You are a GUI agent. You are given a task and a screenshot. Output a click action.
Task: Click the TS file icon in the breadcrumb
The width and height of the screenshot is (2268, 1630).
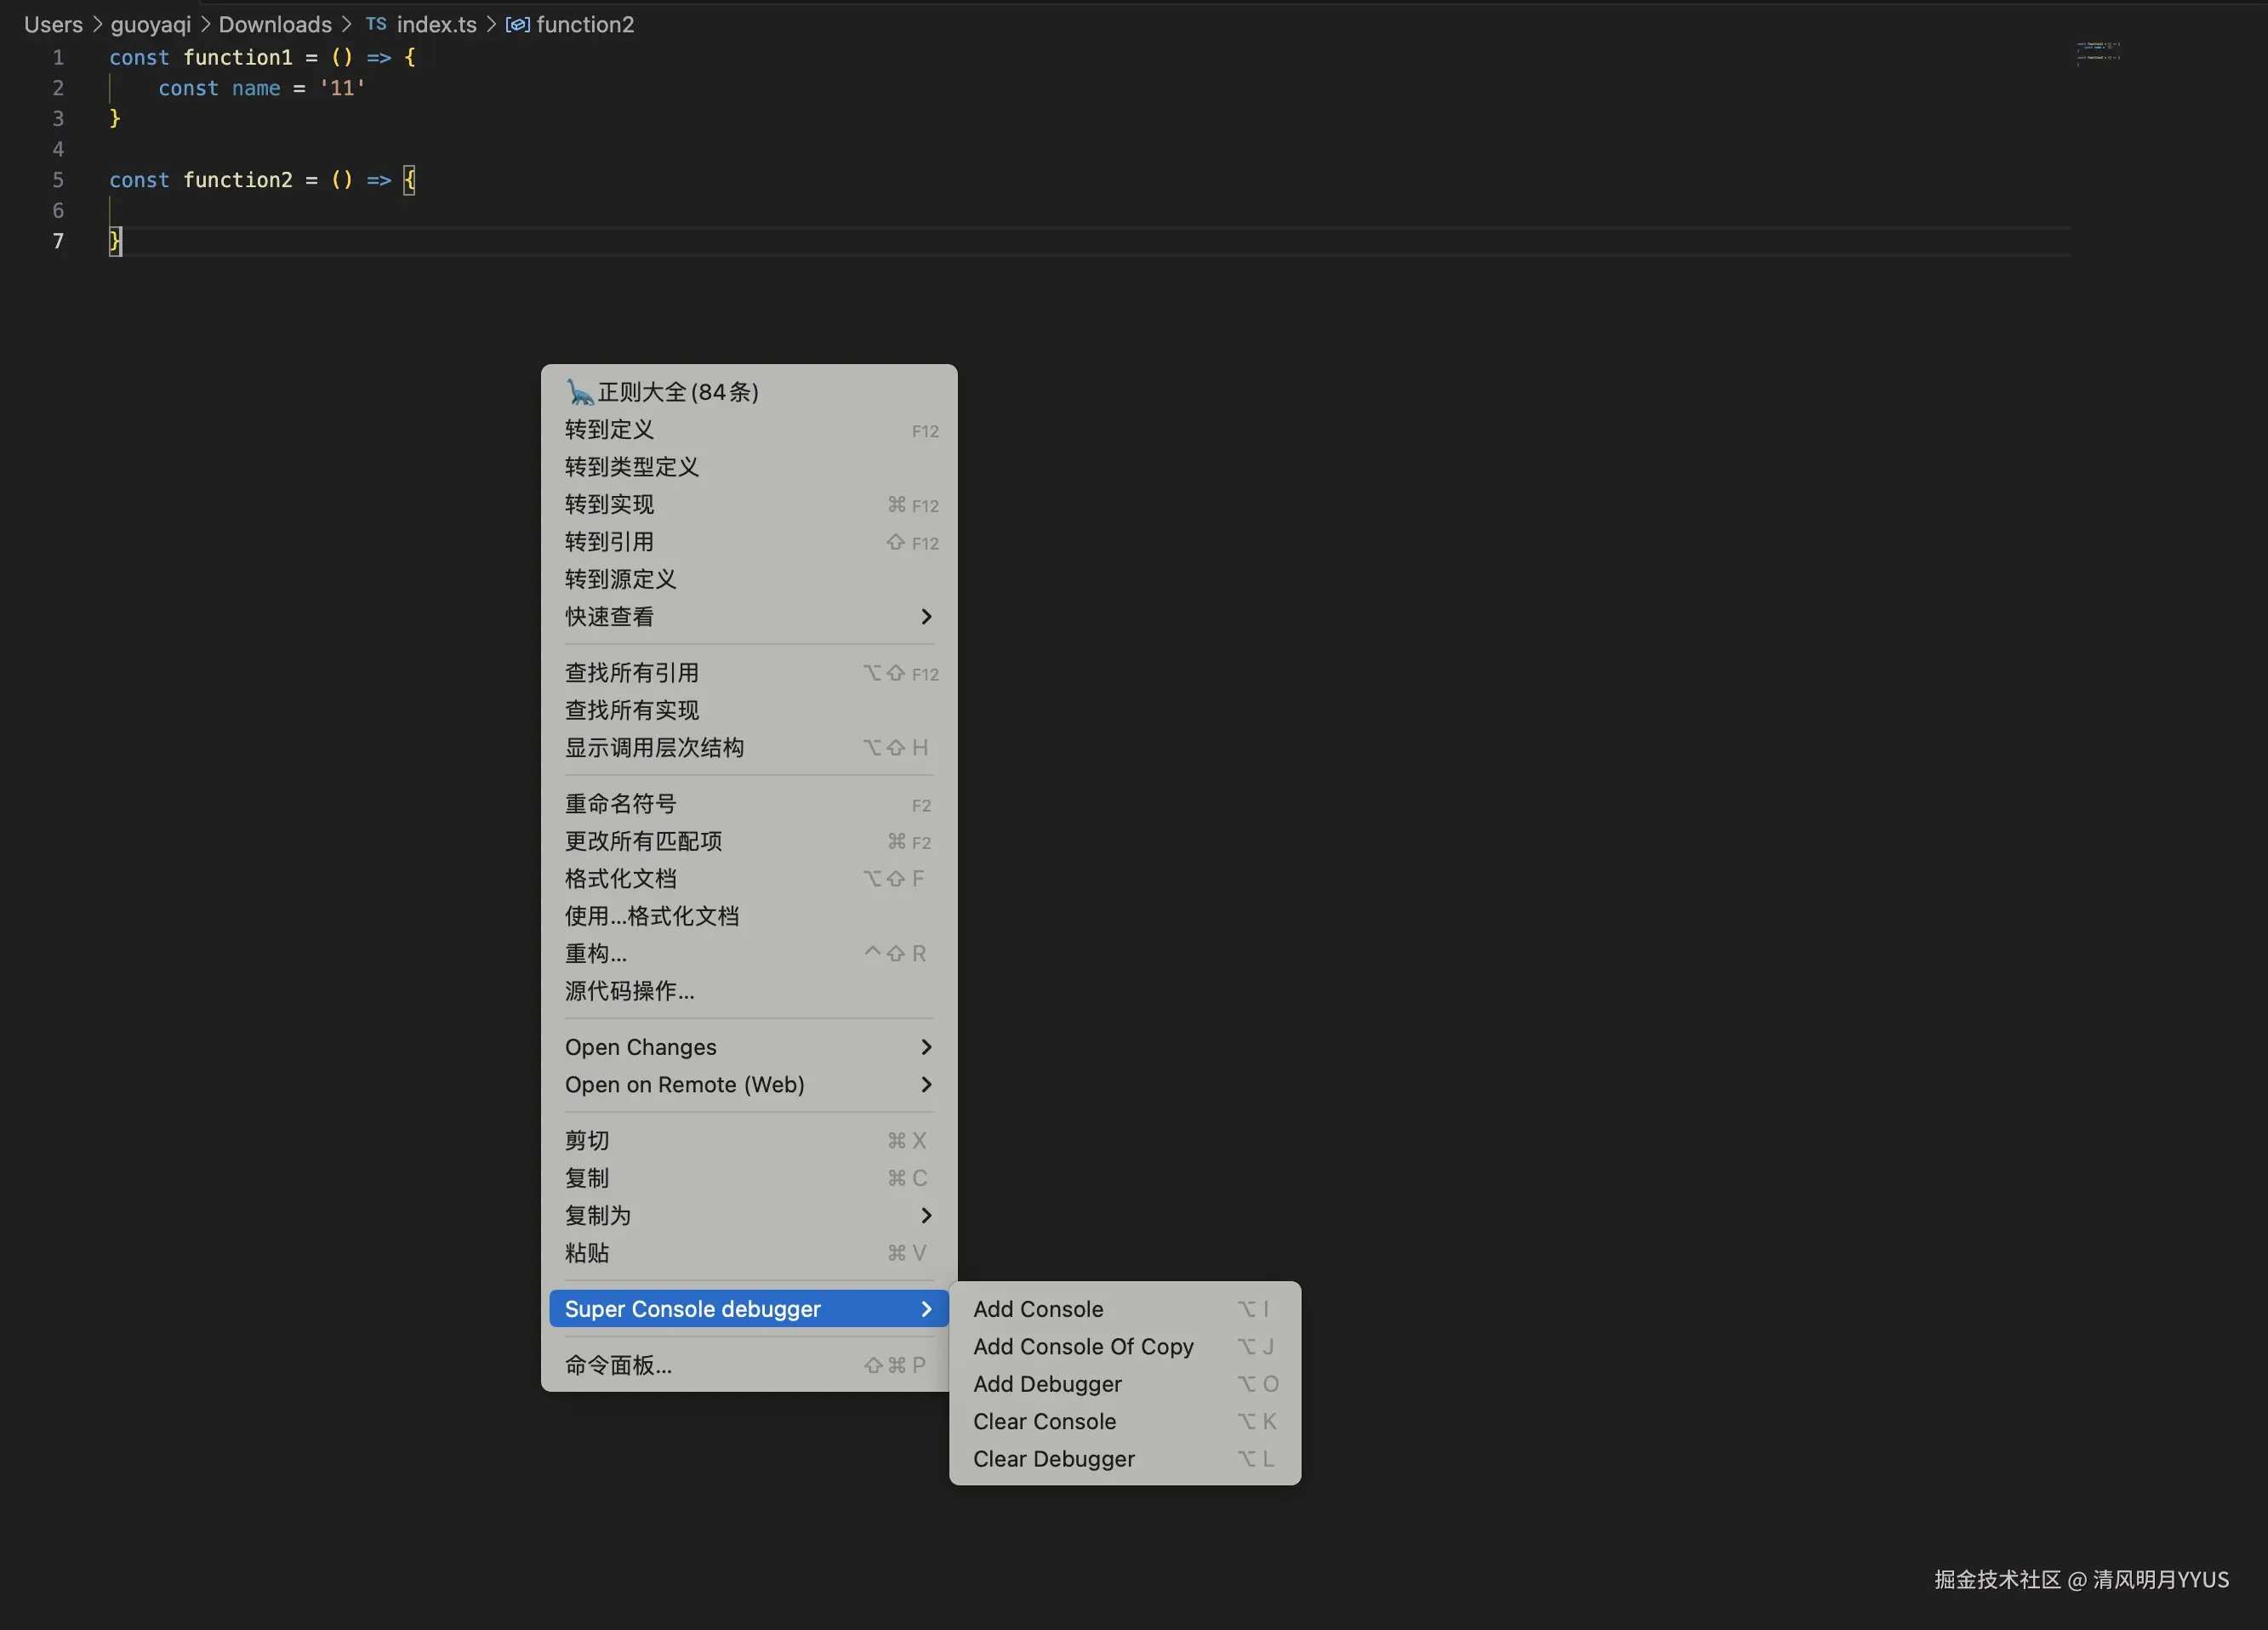click(x=376, y=24)
